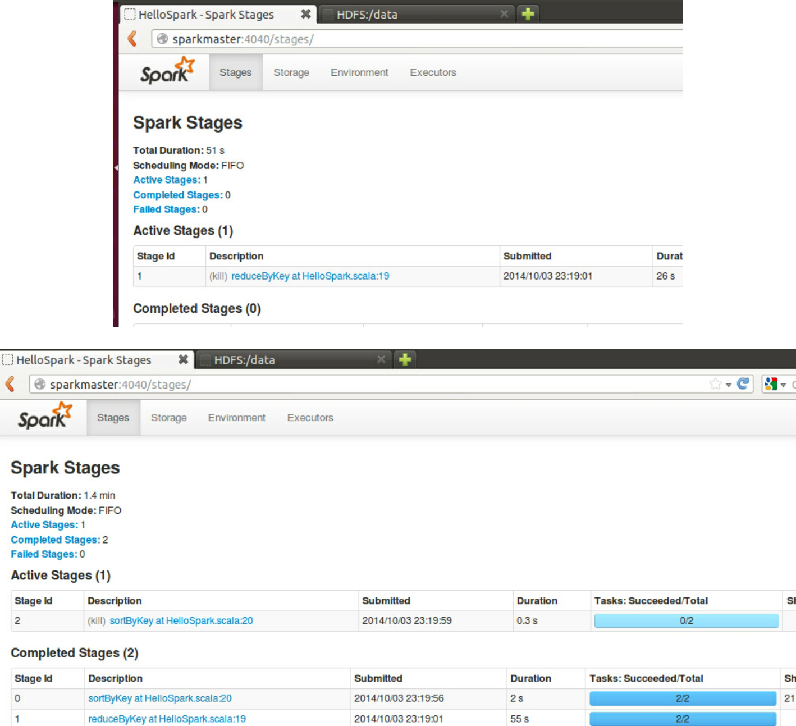
Task: Close the HelloSpark tab in the upper browser window
Action: [x=305, y=14]
